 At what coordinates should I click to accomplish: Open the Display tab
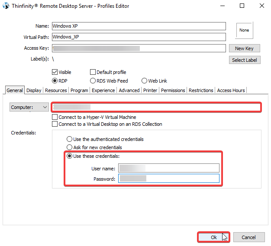pyautogui.click(x=34, y=90)
